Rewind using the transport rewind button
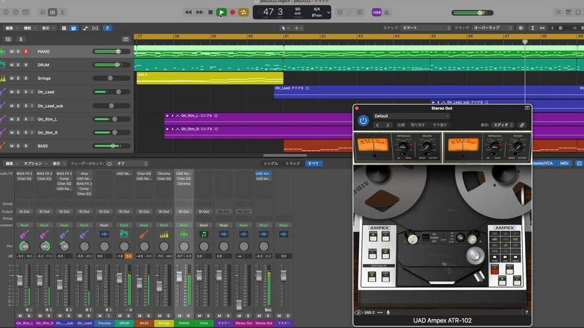The height and width of the screenshot is (328, 584). (188, 12)
